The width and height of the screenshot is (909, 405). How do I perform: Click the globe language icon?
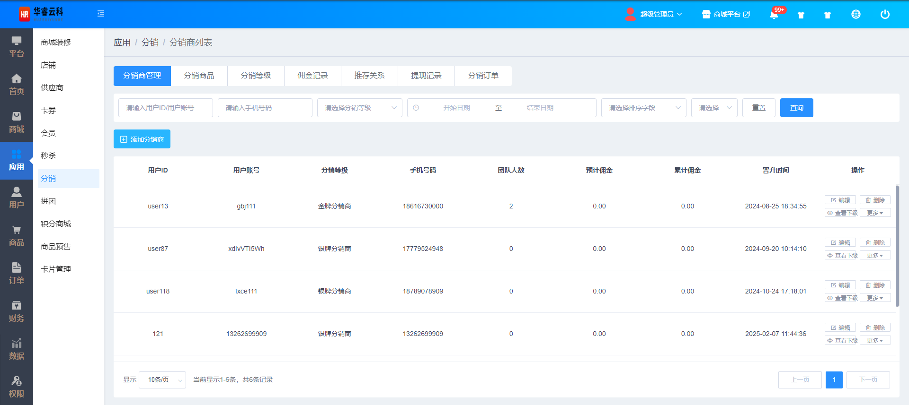point(856,15)
